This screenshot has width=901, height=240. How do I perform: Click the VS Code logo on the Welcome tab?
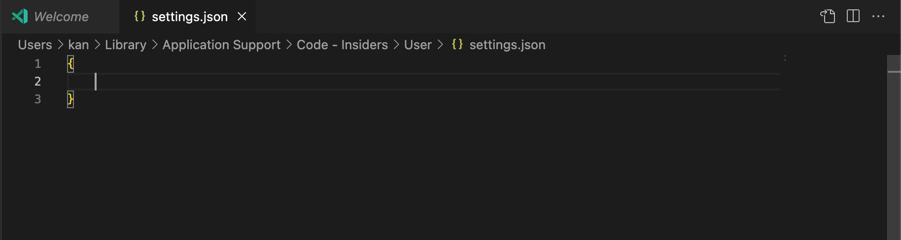pos(20,16)
